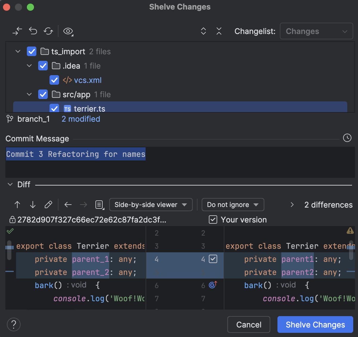This screenshot has height=337, width=358.
Task: Uncheck the vcs.xml file checkbox
Action: pos(54,80)
